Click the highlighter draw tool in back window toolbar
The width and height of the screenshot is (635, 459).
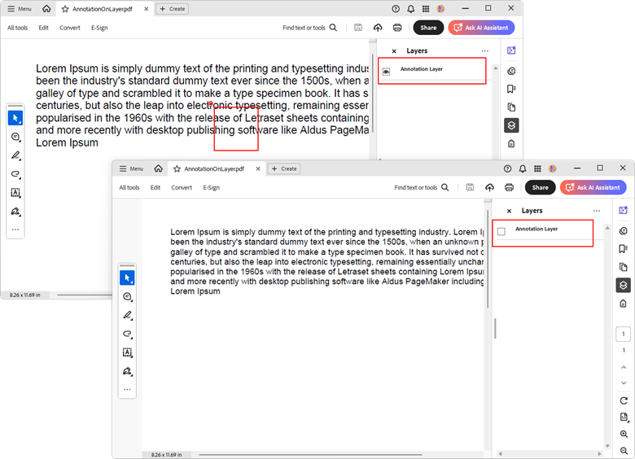[x=15, y=155]
